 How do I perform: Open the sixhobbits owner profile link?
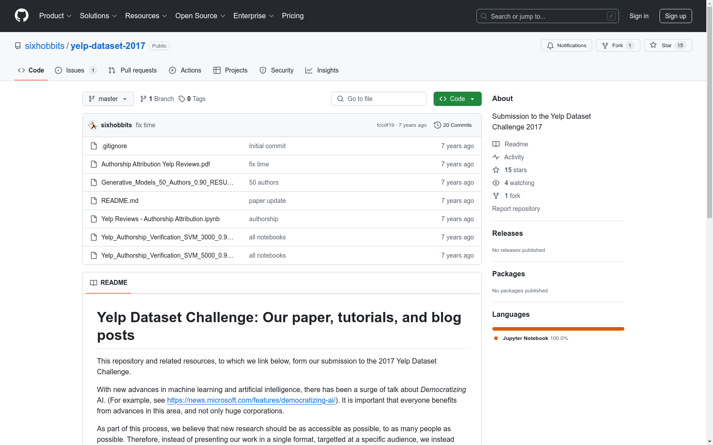[x=45, y=46]
